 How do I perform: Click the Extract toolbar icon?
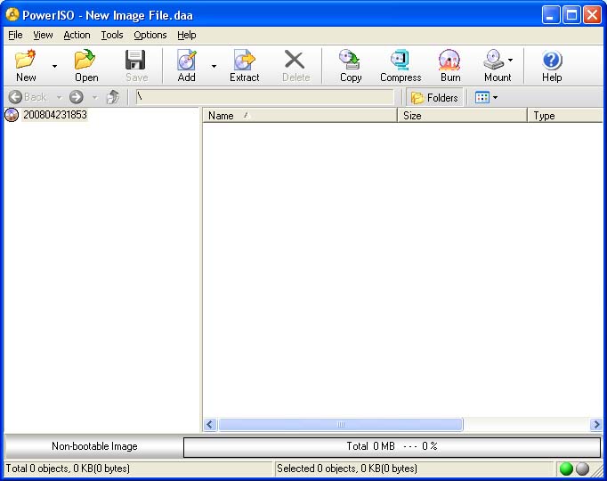244,60
